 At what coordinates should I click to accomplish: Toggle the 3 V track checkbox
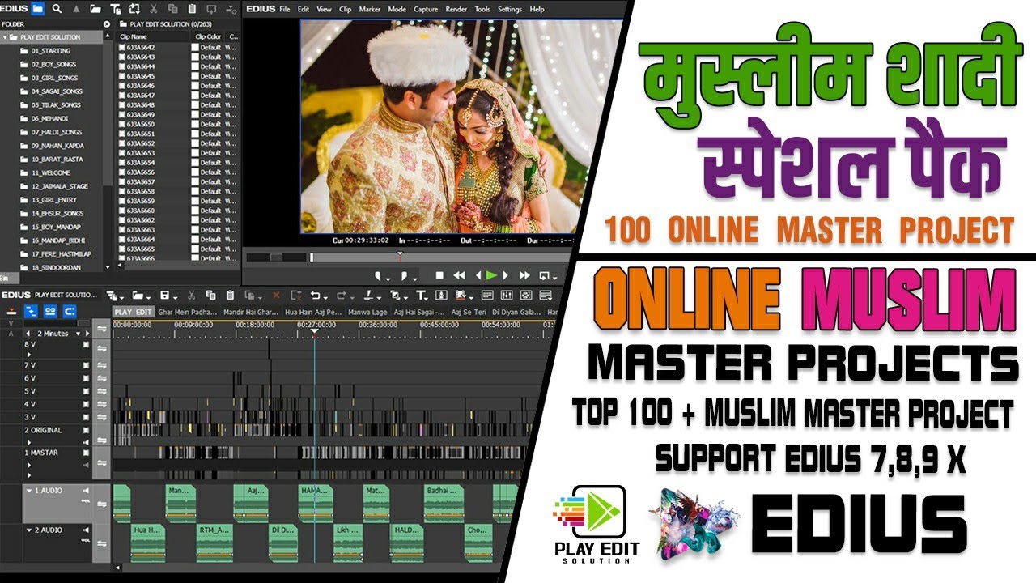[86, 417]
